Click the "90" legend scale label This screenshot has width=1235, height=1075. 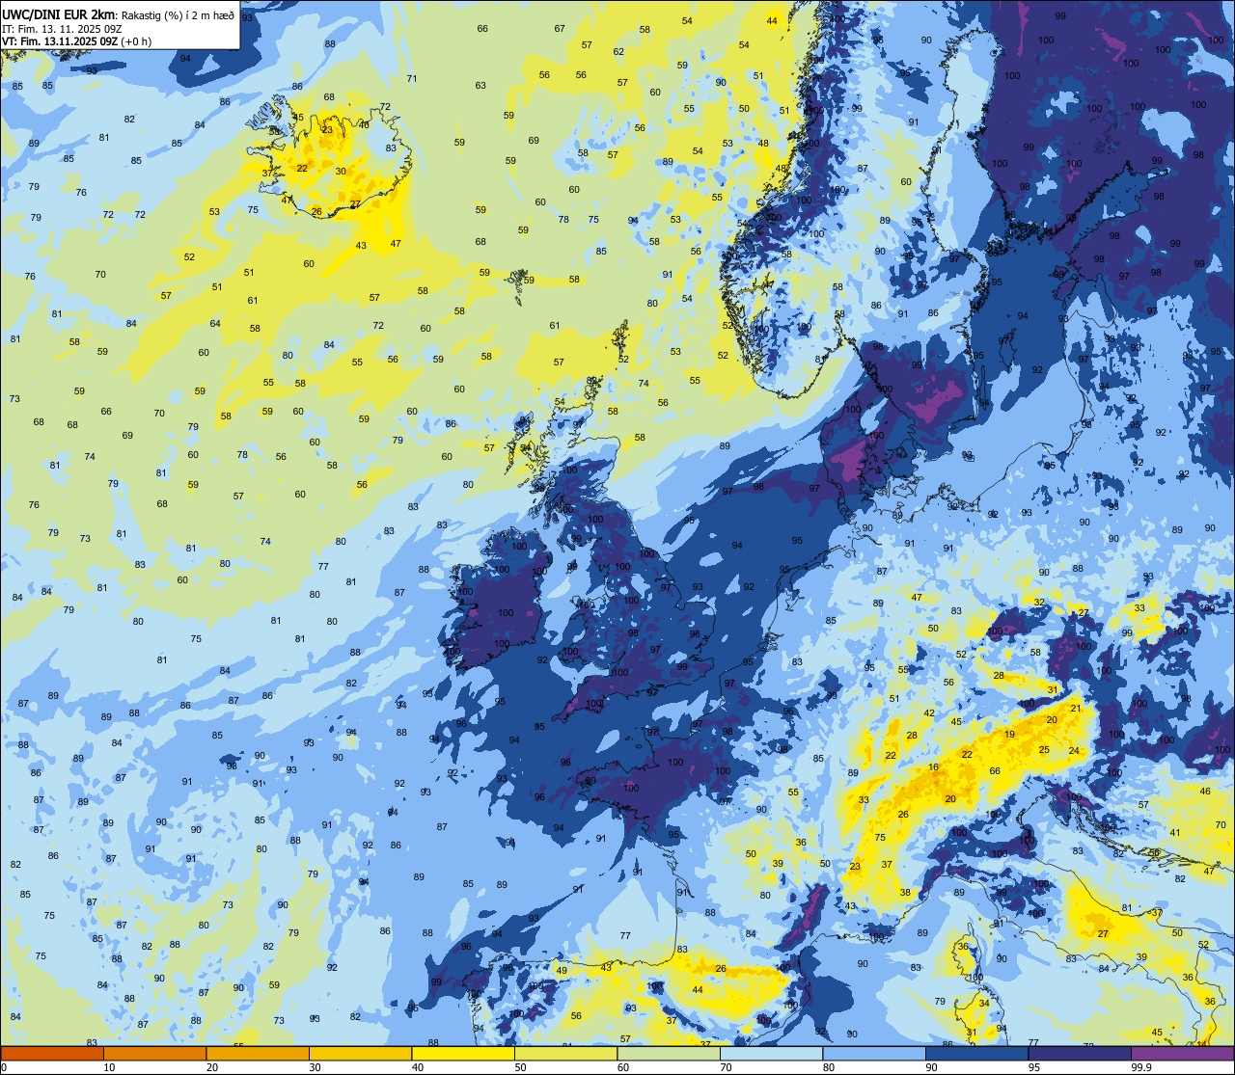click(x=931, y=1067)
